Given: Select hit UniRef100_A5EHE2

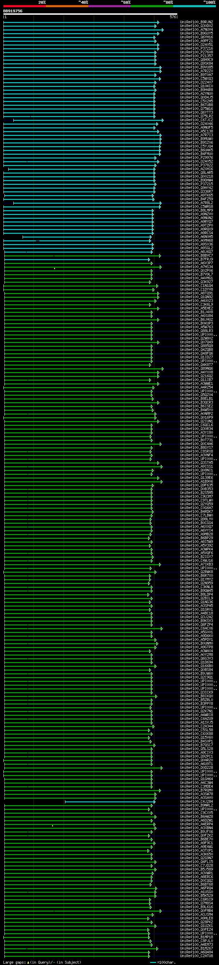Looking at the screenshot, I should point(196,308).
